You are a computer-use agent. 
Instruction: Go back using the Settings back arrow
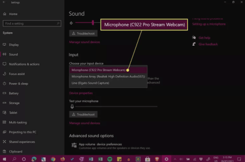point(4,2)
